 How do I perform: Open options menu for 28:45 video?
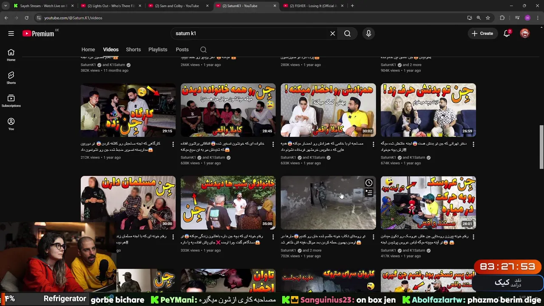(x=273, y=144)
